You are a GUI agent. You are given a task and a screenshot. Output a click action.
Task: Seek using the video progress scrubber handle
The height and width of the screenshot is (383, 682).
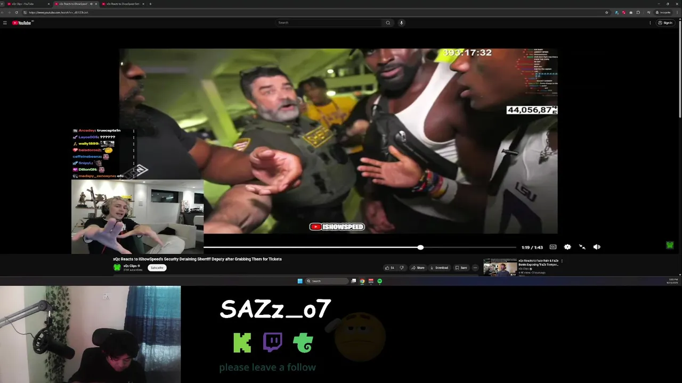[420, 247]
